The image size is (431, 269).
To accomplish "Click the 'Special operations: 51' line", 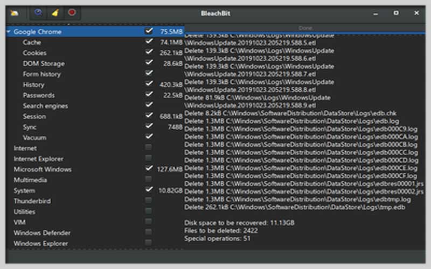I will pos(218,238).
